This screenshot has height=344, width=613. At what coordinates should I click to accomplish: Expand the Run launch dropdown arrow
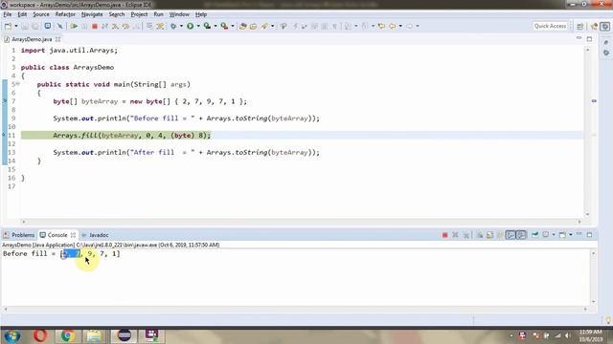click(198, 26)
